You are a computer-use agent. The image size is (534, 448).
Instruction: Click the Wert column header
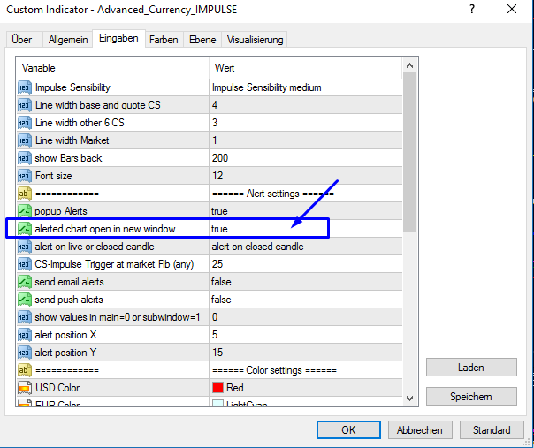coord(306,68)
